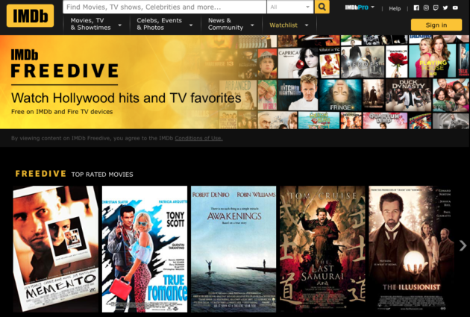Expand News & Community menu
The height and width of the screenshot is (317, 470).
point(231,24)
